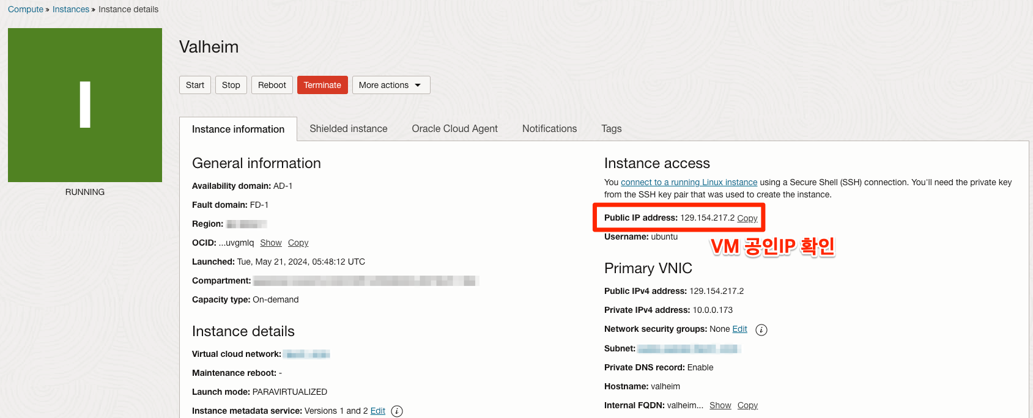Click the Start instance button
Image resolution: width=1033 pixels, height=418 pixels.
195,85
